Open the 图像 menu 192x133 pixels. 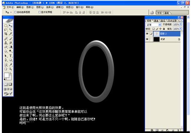30,7
